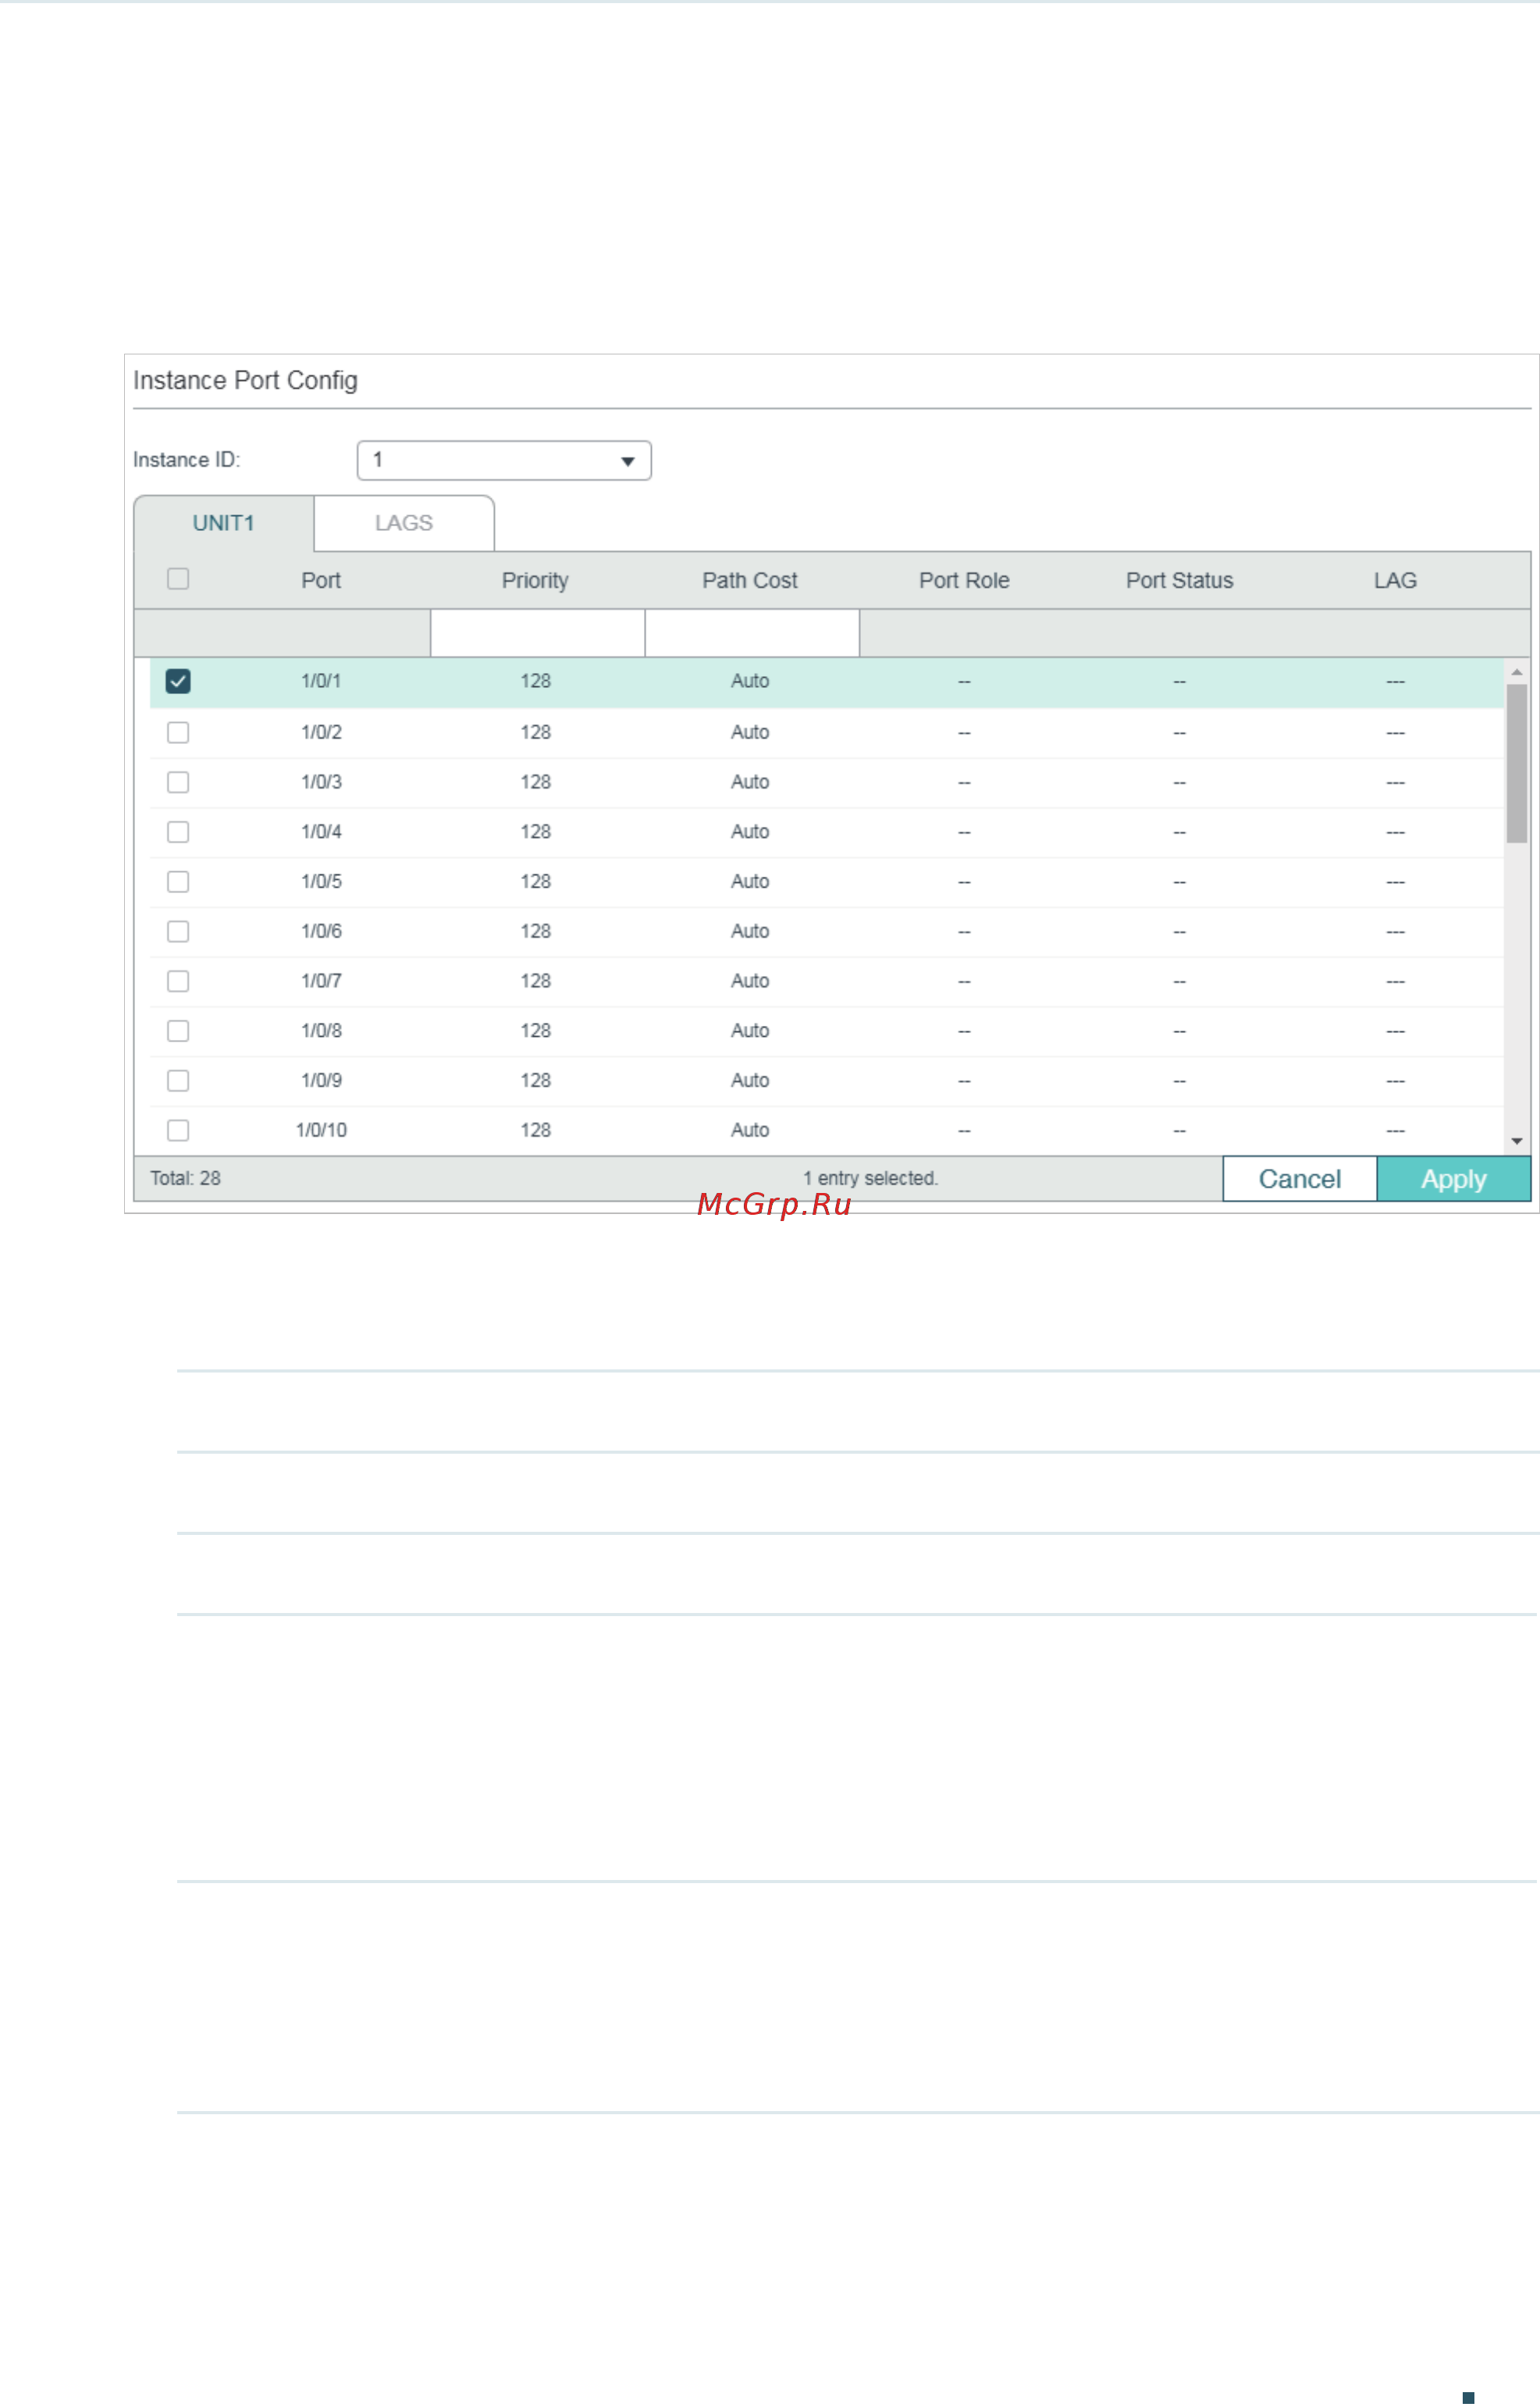Click the port label 1/0/5
The height and width of the screenshot is (2407, 1540).
click(x=321, y=881)
